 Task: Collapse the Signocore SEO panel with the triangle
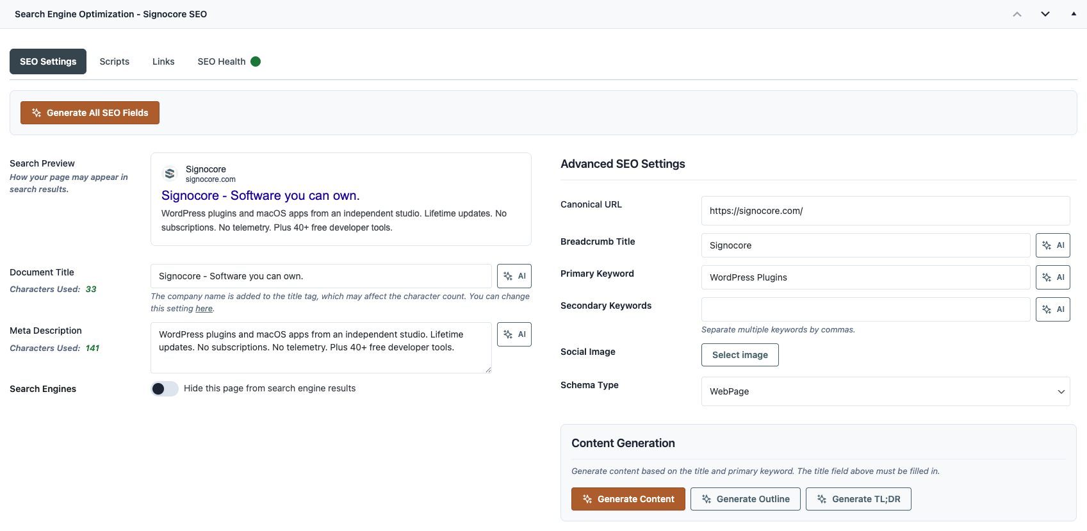[x=1074, y=14]
